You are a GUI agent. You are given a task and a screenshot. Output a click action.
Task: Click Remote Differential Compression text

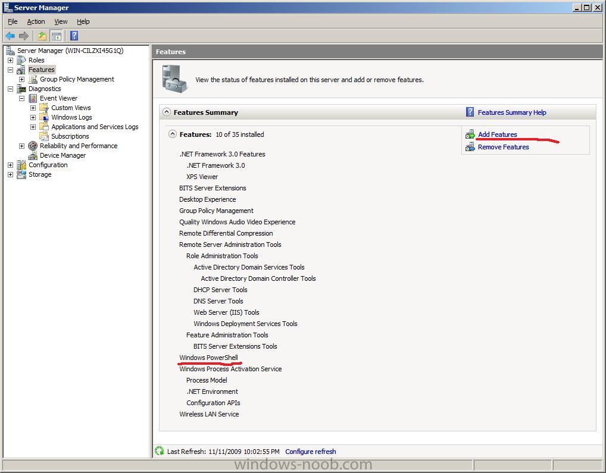[x=226, y=233]
